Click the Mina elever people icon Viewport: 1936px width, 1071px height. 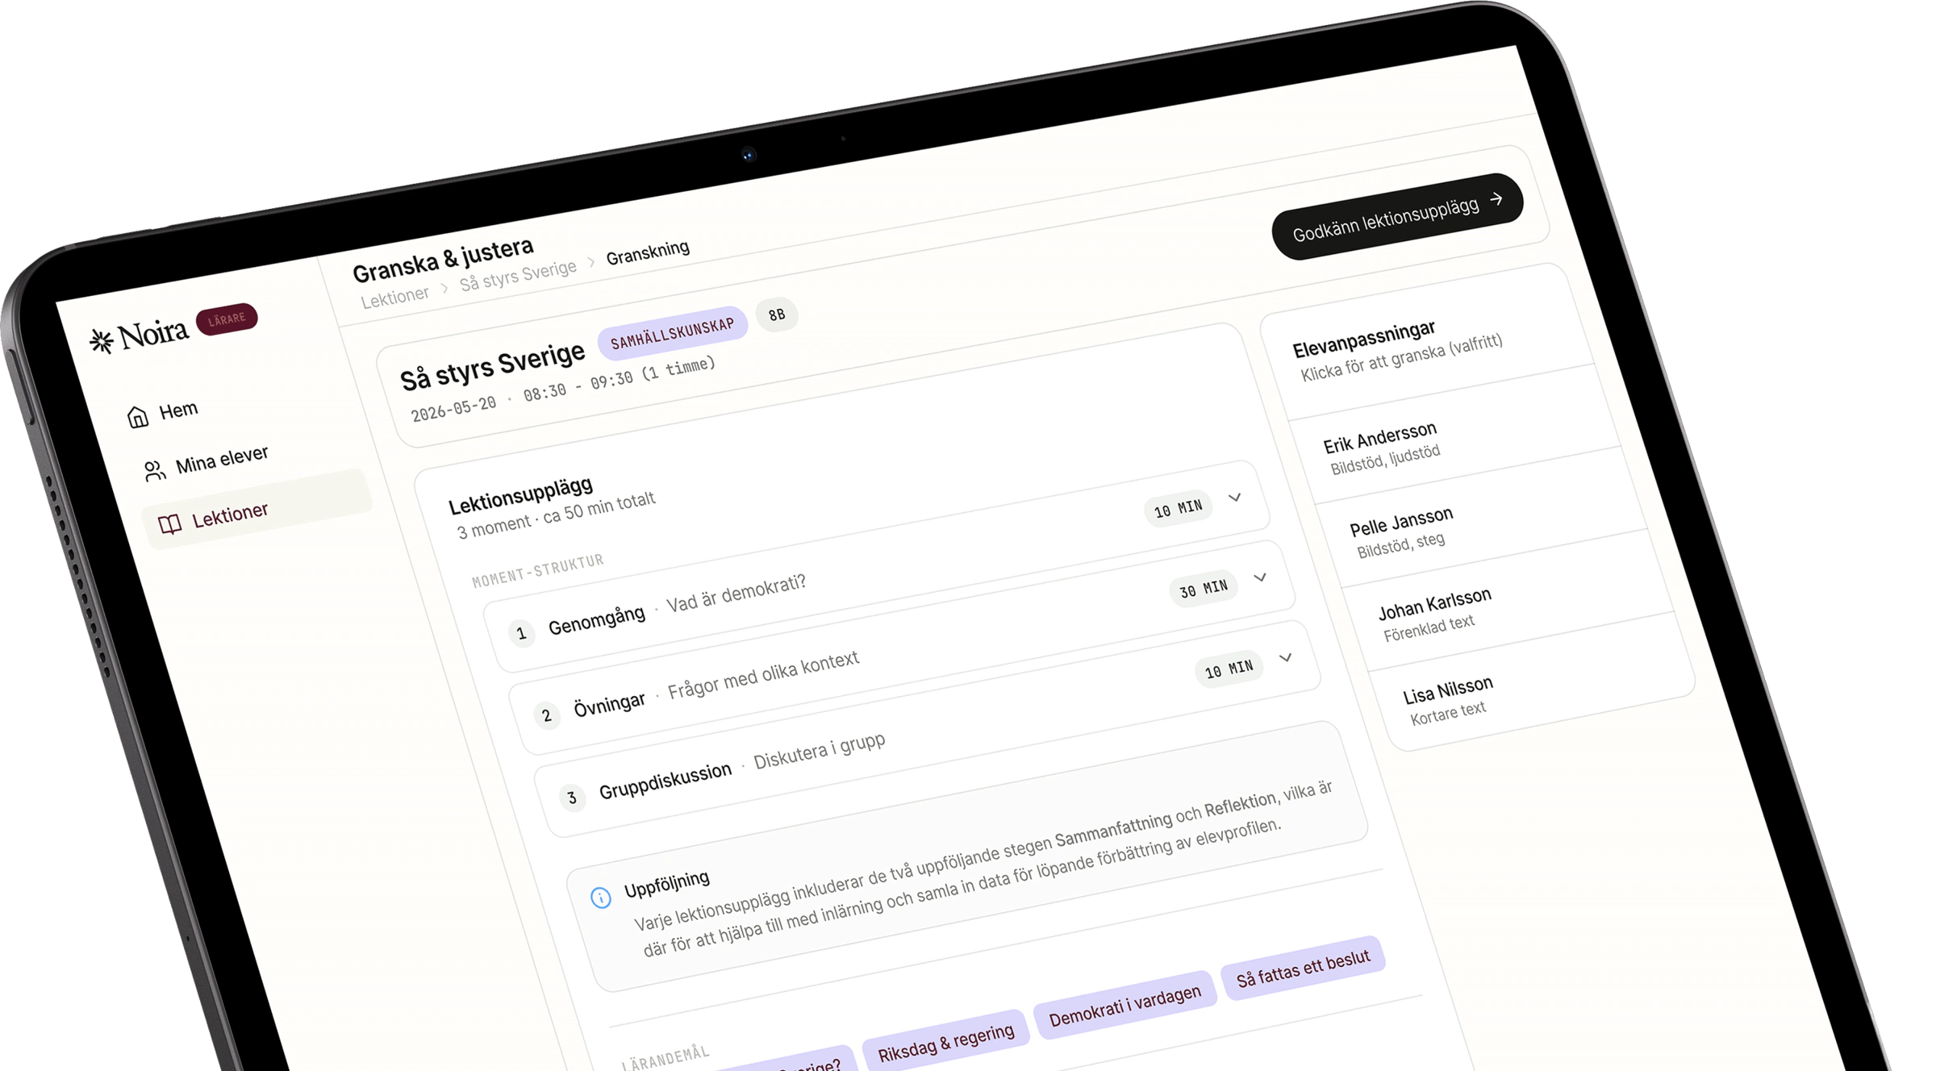[x=155, y=470]
